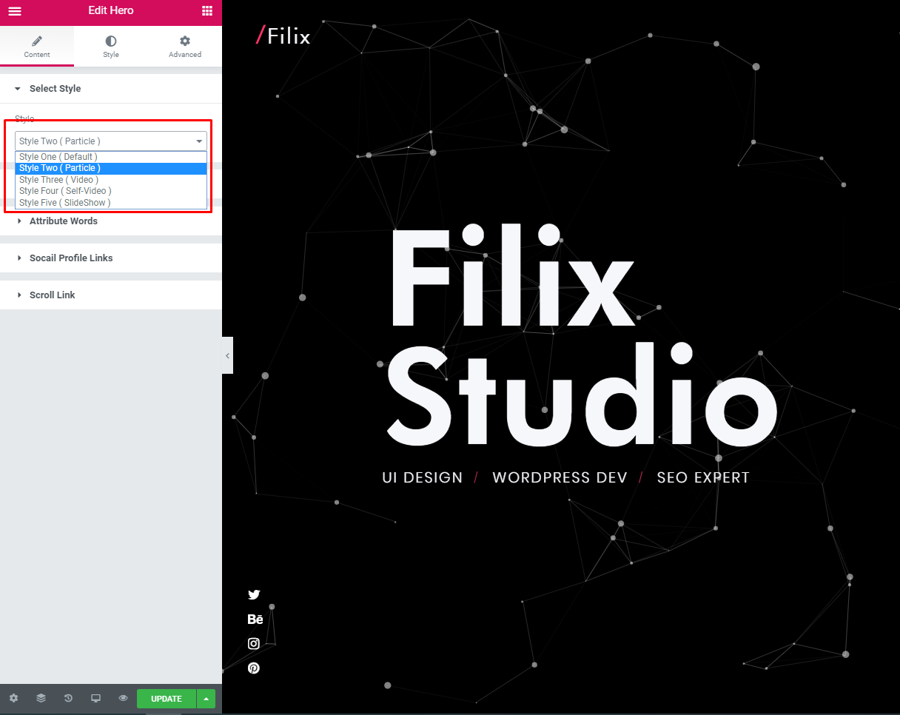900x715 pixels.
Task: Switch Responsive Mode with the monitor icon
Action: click(95, 698)
